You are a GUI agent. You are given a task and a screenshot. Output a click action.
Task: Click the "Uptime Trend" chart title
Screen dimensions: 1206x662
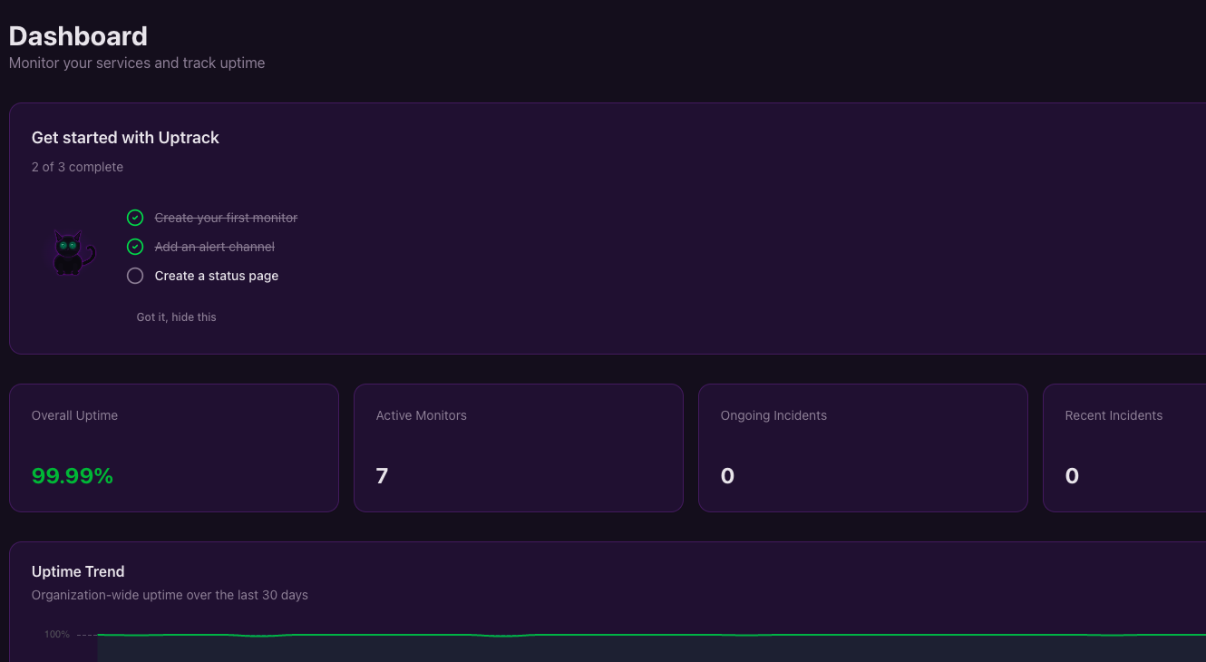pos(78,571)
